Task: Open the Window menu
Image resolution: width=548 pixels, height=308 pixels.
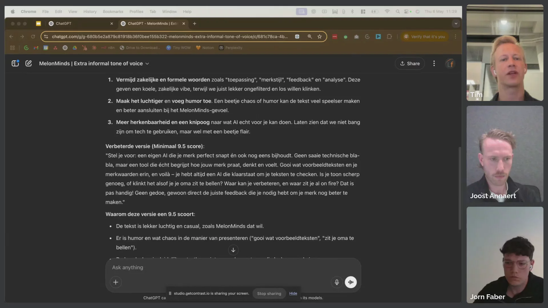Action: [169, 12]
